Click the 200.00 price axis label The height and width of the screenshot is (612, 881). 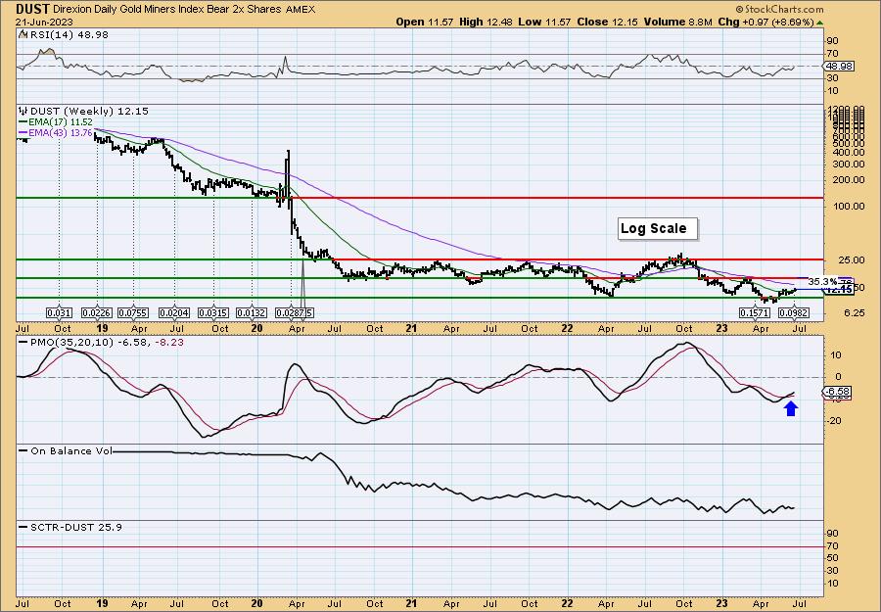(850, 180)
